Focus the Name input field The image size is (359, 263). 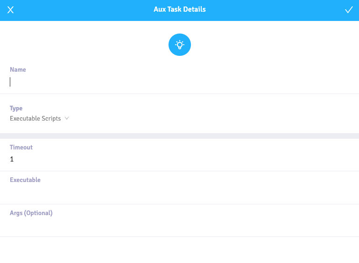tap(179, 82)
